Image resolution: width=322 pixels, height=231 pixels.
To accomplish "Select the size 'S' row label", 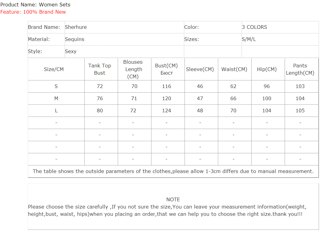I will (56, 87).
